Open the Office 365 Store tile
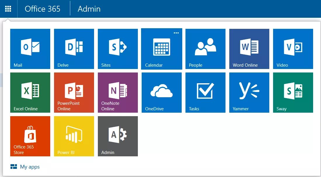This screenshot has width=321, height=177. point(30,136)
